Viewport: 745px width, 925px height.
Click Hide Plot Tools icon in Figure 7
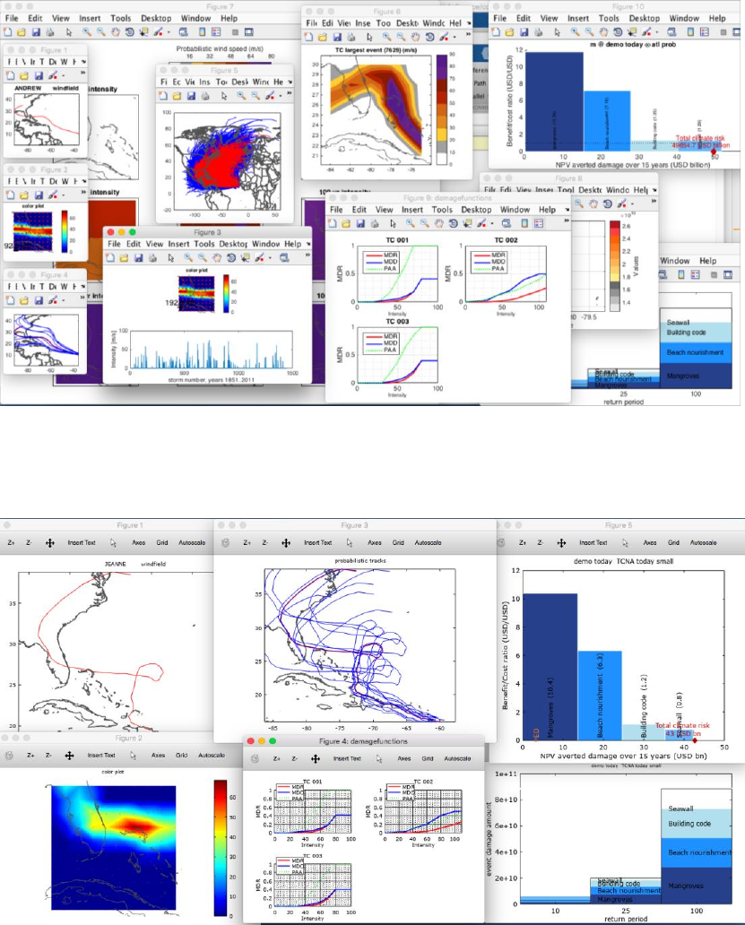click(235, 32)
